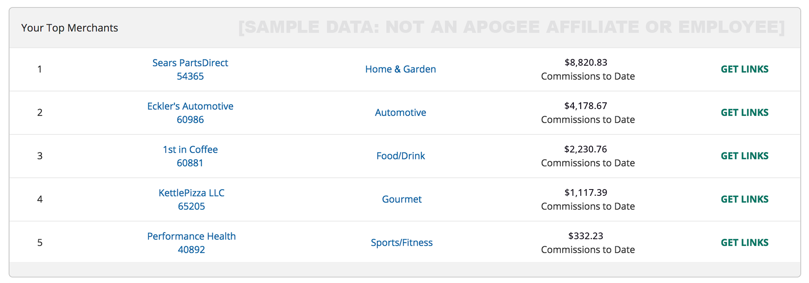This screenshot has height=283, width=809.
Task: Open KettlePizza LLC merchant page
Action: click(x=191, y=193)
